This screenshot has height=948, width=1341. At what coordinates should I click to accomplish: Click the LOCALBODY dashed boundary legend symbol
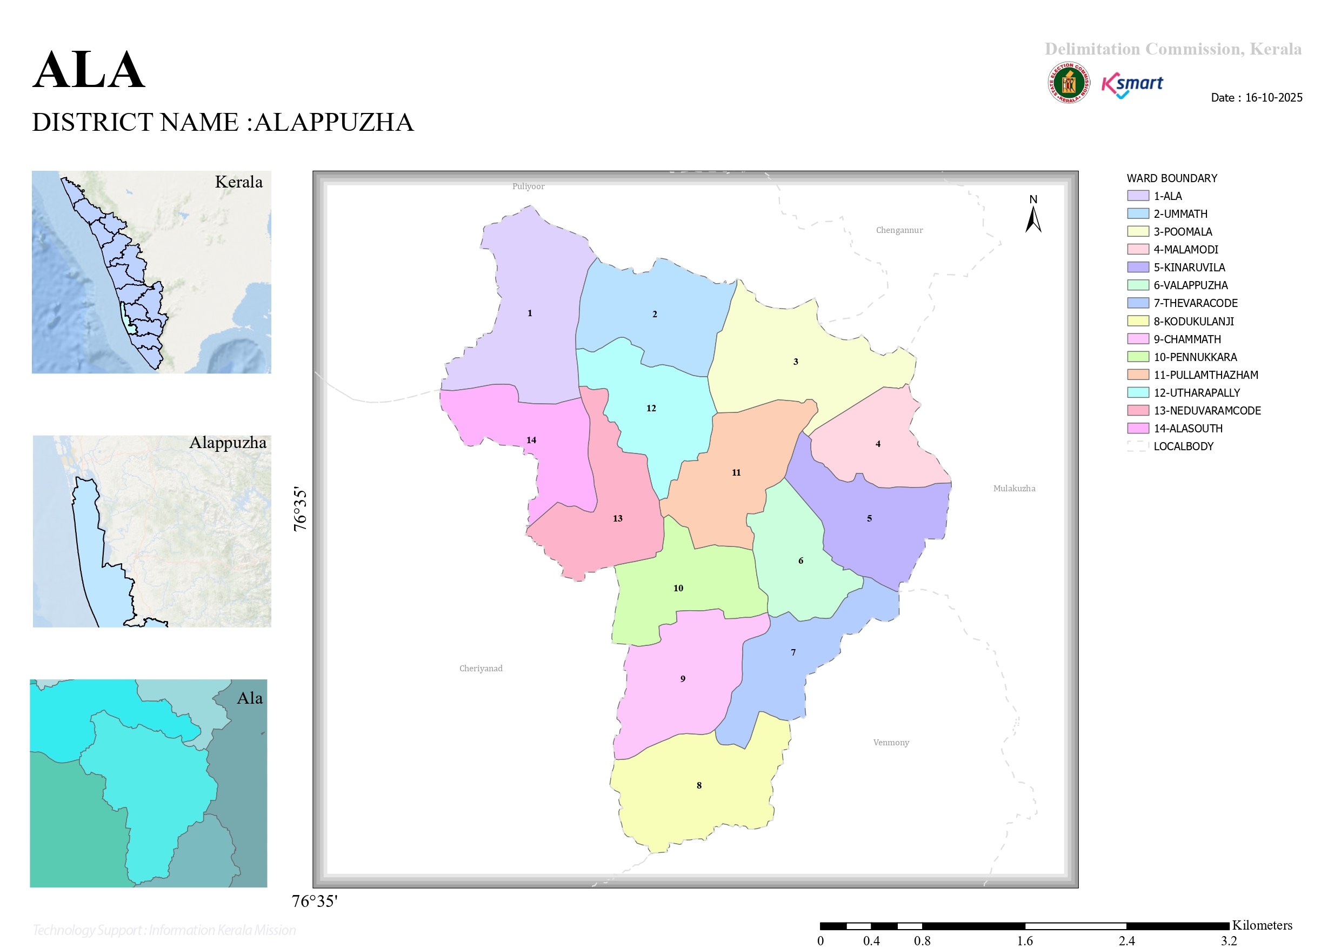coord(1138,446)
